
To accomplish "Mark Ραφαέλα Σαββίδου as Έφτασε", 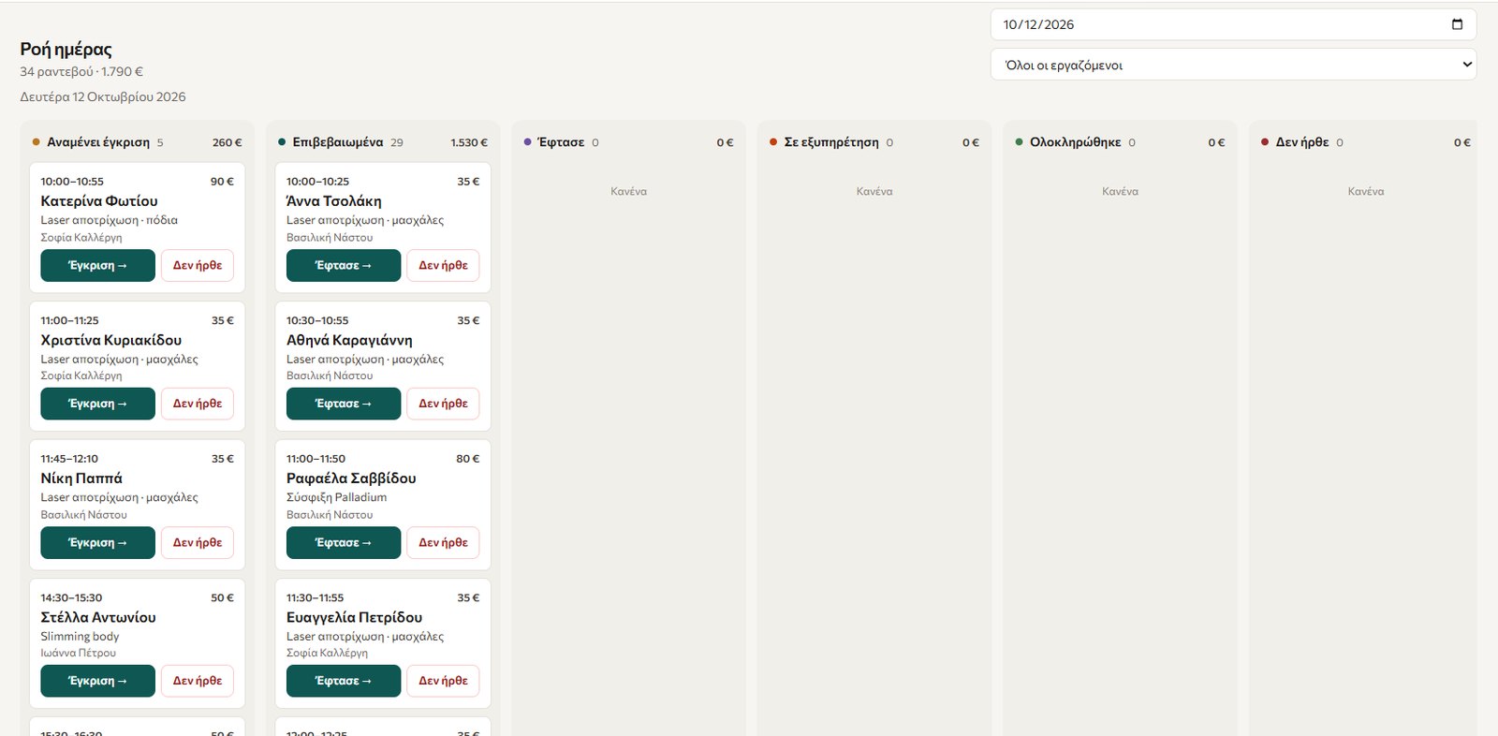I will click(x=344, y=542).
